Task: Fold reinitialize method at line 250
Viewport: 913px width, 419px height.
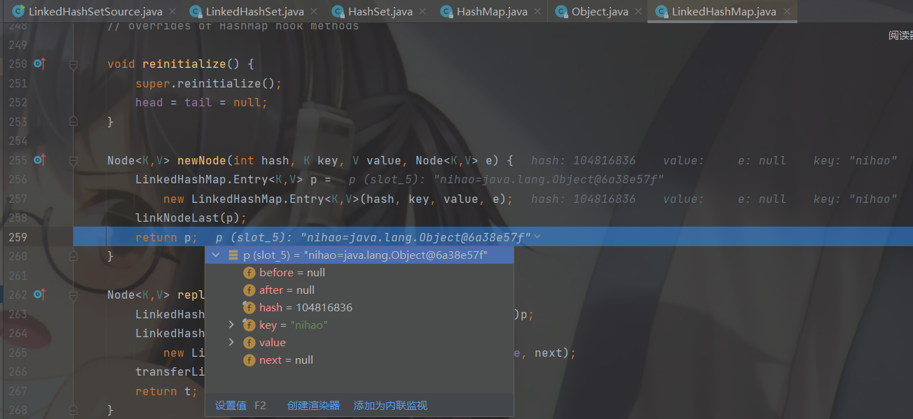Action: 73,64
